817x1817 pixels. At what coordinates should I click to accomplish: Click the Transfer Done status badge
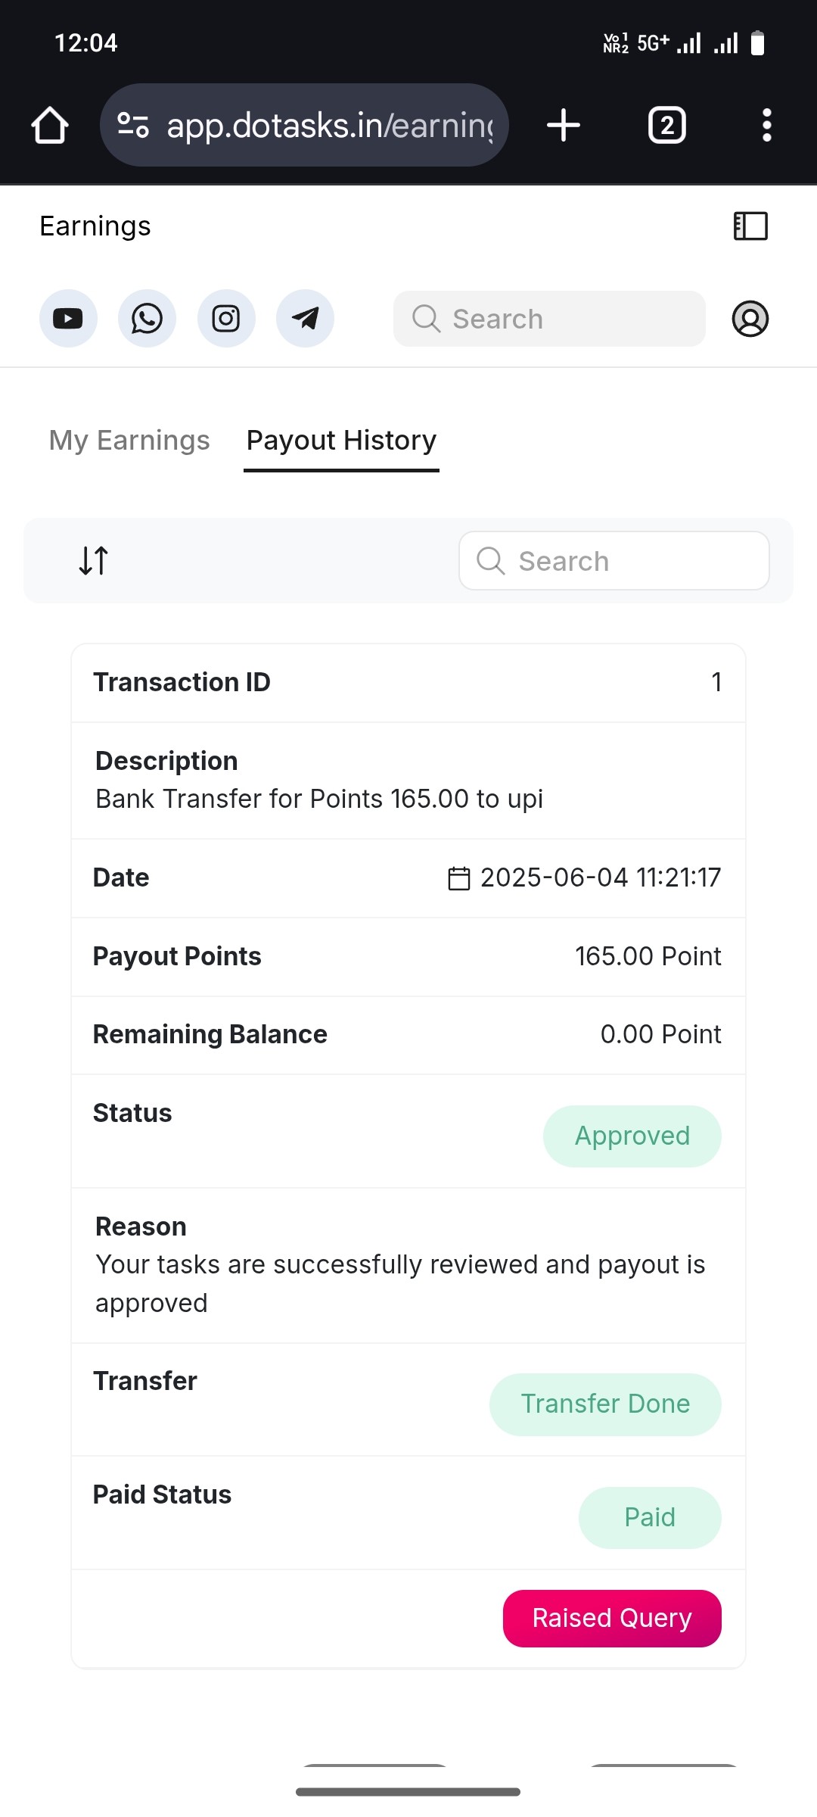click(x=605, y=1404)
